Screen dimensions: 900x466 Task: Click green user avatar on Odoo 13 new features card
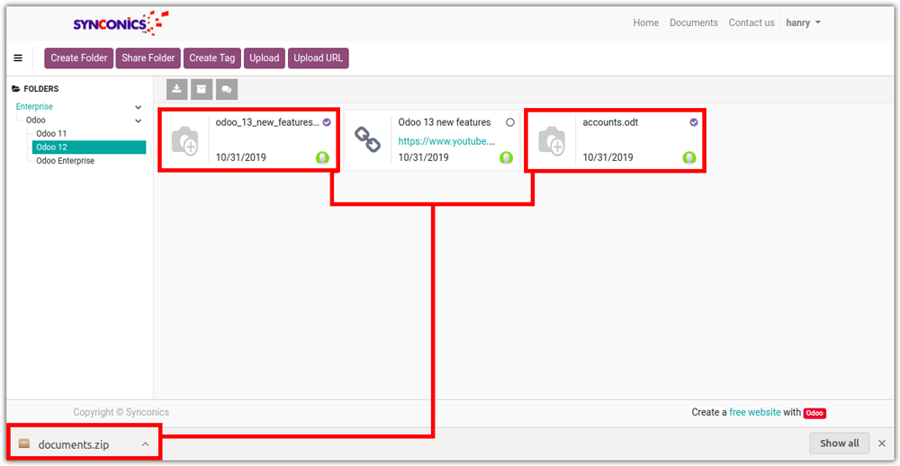click(506, 157)
